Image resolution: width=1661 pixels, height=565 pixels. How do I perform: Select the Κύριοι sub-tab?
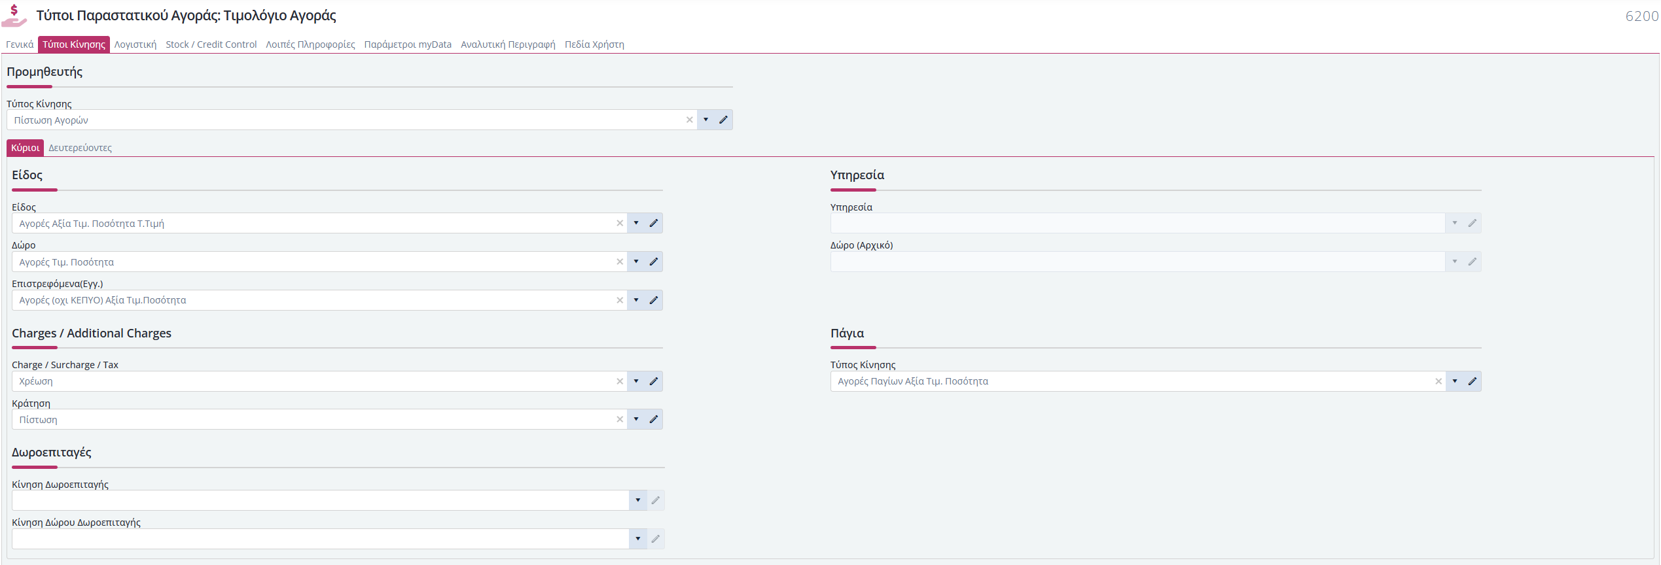pos(26,148)
